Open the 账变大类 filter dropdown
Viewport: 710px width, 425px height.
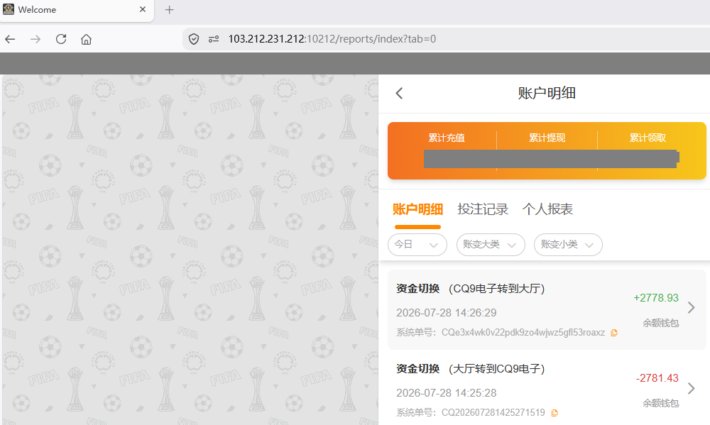491,245
